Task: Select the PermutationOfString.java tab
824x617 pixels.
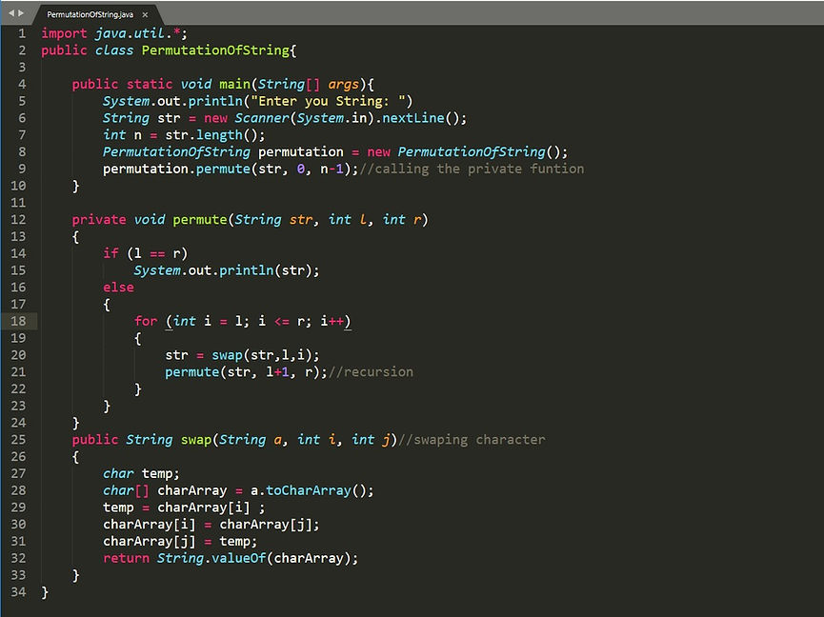Action: [x=90, y=14]
